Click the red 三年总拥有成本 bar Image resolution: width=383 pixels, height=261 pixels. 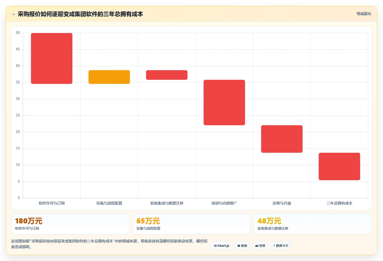point(339,166)
